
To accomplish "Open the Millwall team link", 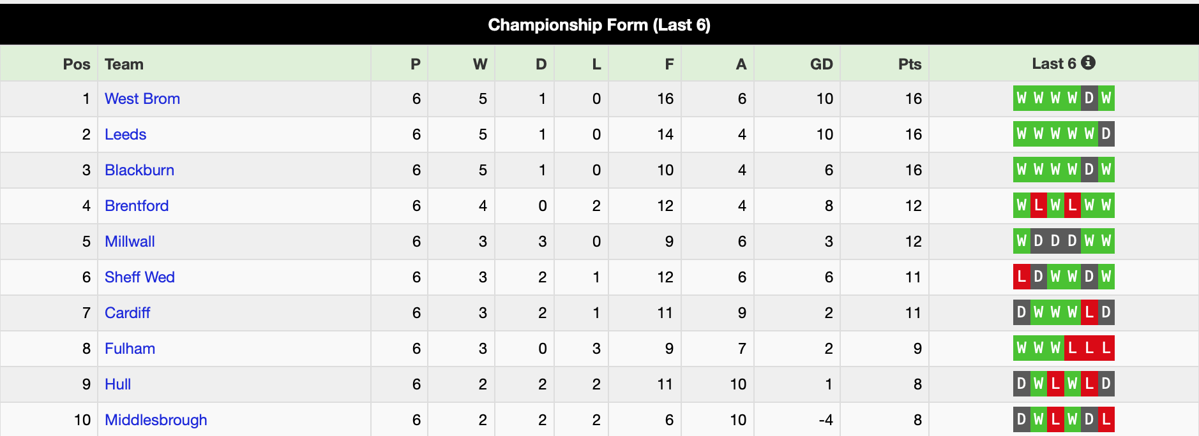I will [130, 242].
